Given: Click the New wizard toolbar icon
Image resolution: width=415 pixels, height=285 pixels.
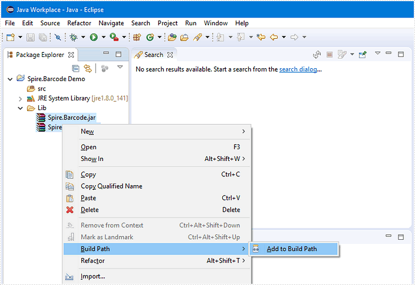Looking at the screenshot, I should [11, 37].
